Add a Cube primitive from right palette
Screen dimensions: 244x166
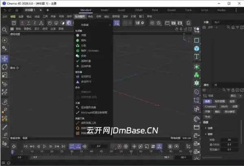tap(197, 48)
